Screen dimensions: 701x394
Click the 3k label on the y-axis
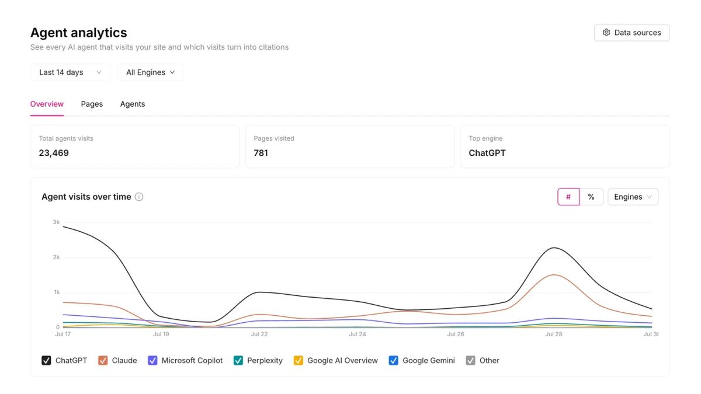[x=56, y=222]
